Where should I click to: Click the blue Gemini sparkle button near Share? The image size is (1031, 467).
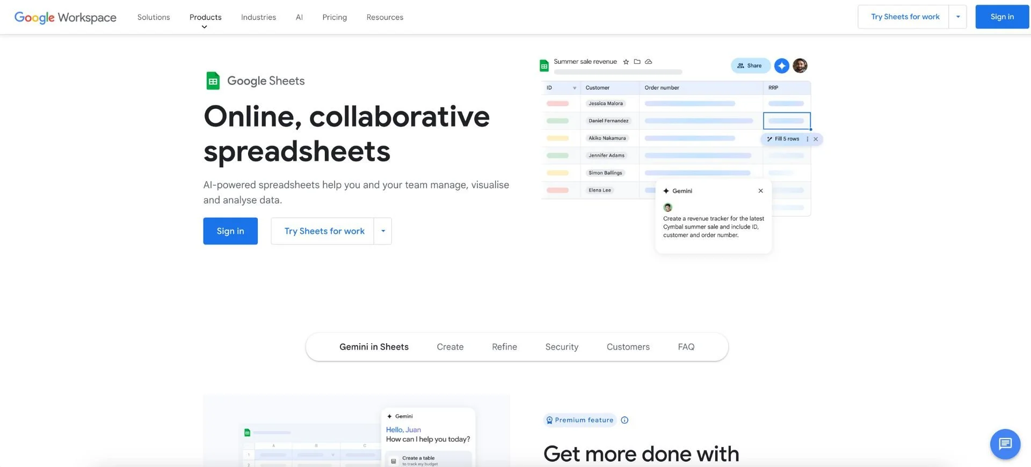(x=781, y=65)
